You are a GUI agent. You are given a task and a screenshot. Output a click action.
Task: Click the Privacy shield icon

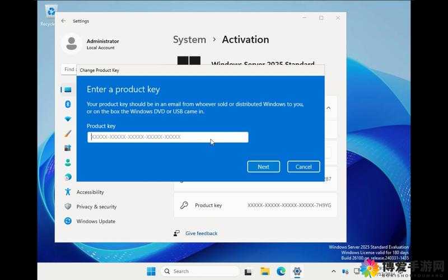tap(68, 206)
